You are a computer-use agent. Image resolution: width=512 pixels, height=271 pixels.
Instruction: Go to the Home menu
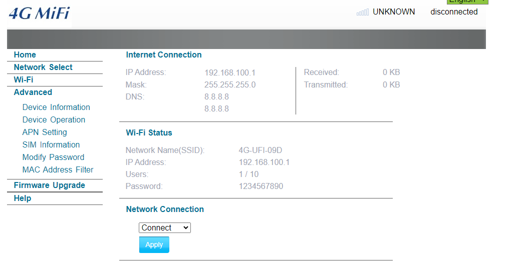pyautogui.click(x=25, y=55)
